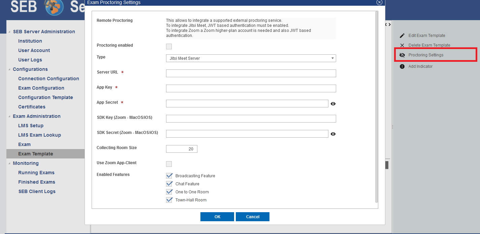Collapse the SEB Server Administration section
The height and width of the screenshot is (234, 480).
[9, 32]
